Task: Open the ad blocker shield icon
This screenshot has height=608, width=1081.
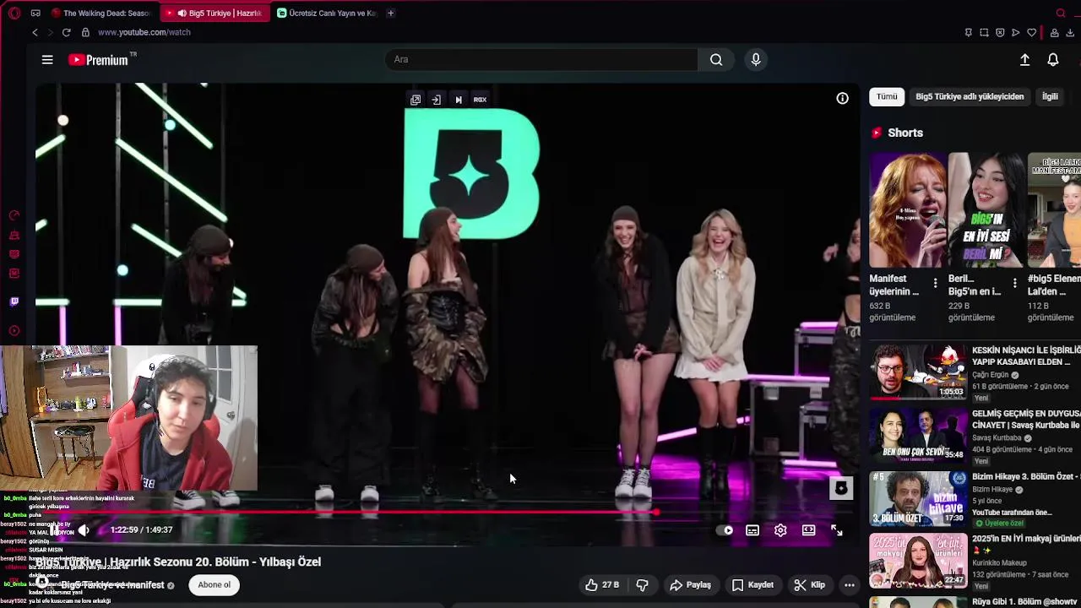Action: (x=1000, y=32)
